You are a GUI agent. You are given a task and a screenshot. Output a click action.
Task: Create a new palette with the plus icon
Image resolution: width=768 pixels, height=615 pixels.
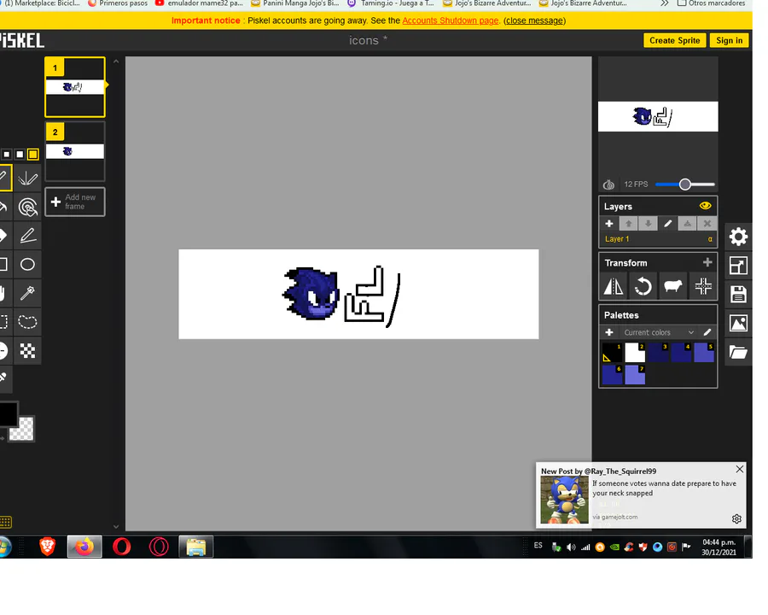608,332
